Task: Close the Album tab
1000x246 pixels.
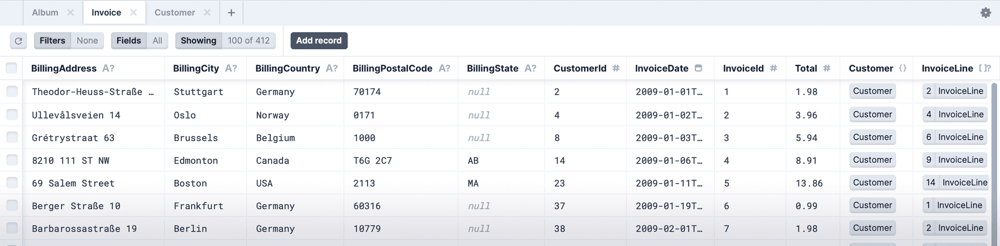Action: pos(71,13)
